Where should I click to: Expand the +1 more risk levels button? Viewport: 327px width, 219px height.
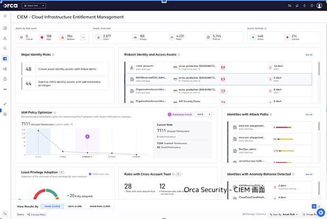(83, 37)
